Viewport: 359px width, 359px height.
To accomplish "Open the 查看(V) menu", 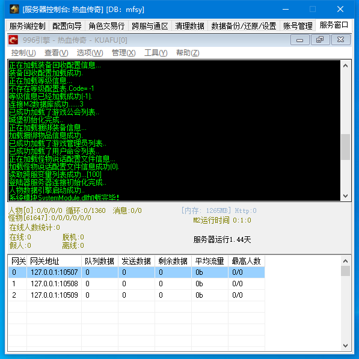I will [57, 53].
